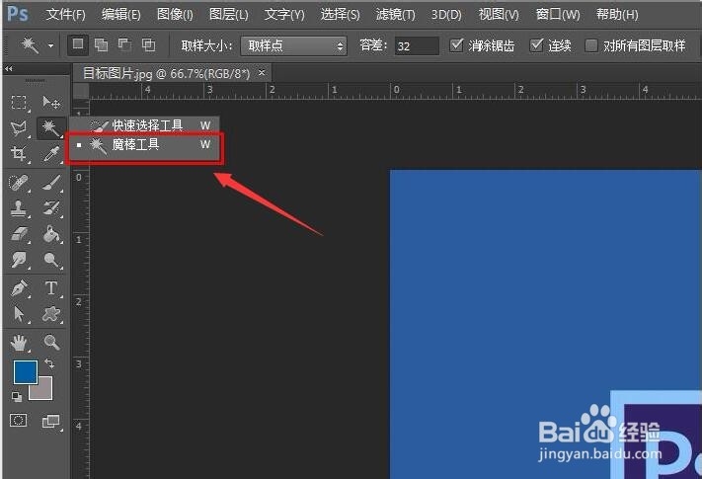Open the 帮助(H) menu

coord(617,15)
